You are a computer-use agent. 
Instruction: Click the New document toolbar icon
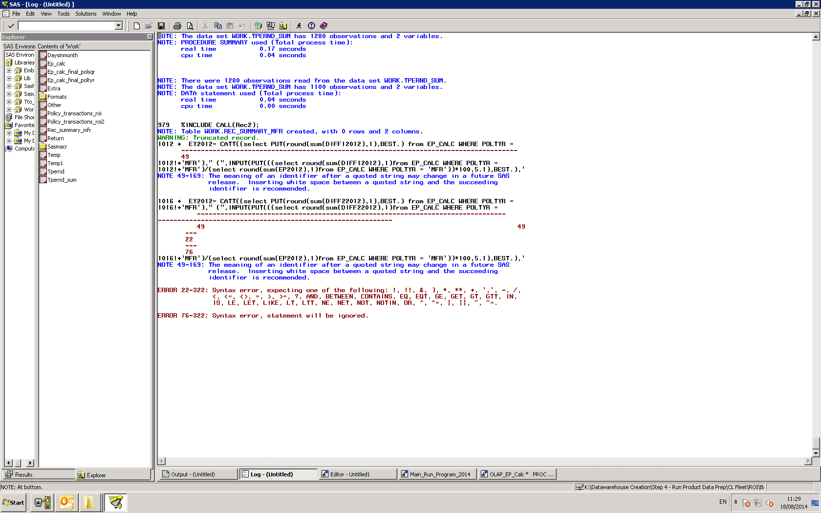pos(137,26)
